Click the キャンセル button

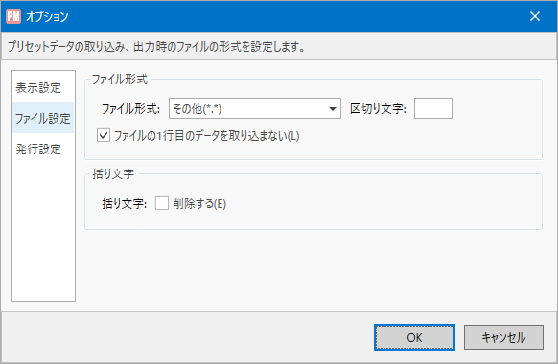tap(503, 337)
